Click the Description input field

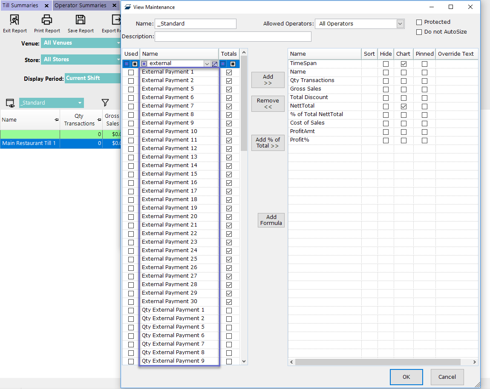[x=233, y=37]
